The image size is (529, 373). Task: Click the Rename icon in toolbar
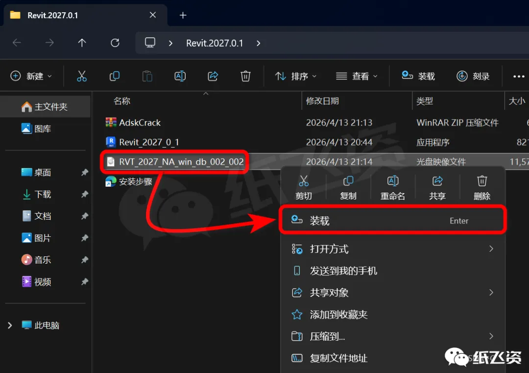[180, 76]
